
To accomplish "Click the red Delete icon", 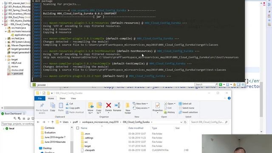I will coord(109,105).
